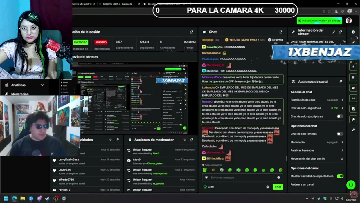Viewport: 360px width, 203px height.
Task: Open AI chat moderation external link icon
Action: pos(342,159)
